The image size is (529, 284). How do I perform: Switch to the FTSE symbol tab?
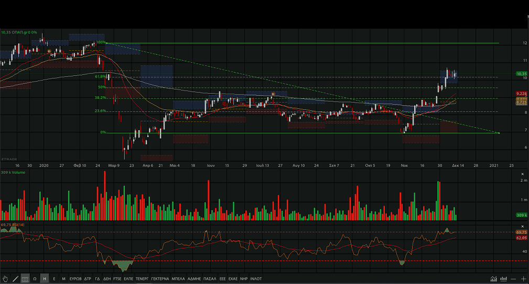pyautogui.click(x=117, y=279)
